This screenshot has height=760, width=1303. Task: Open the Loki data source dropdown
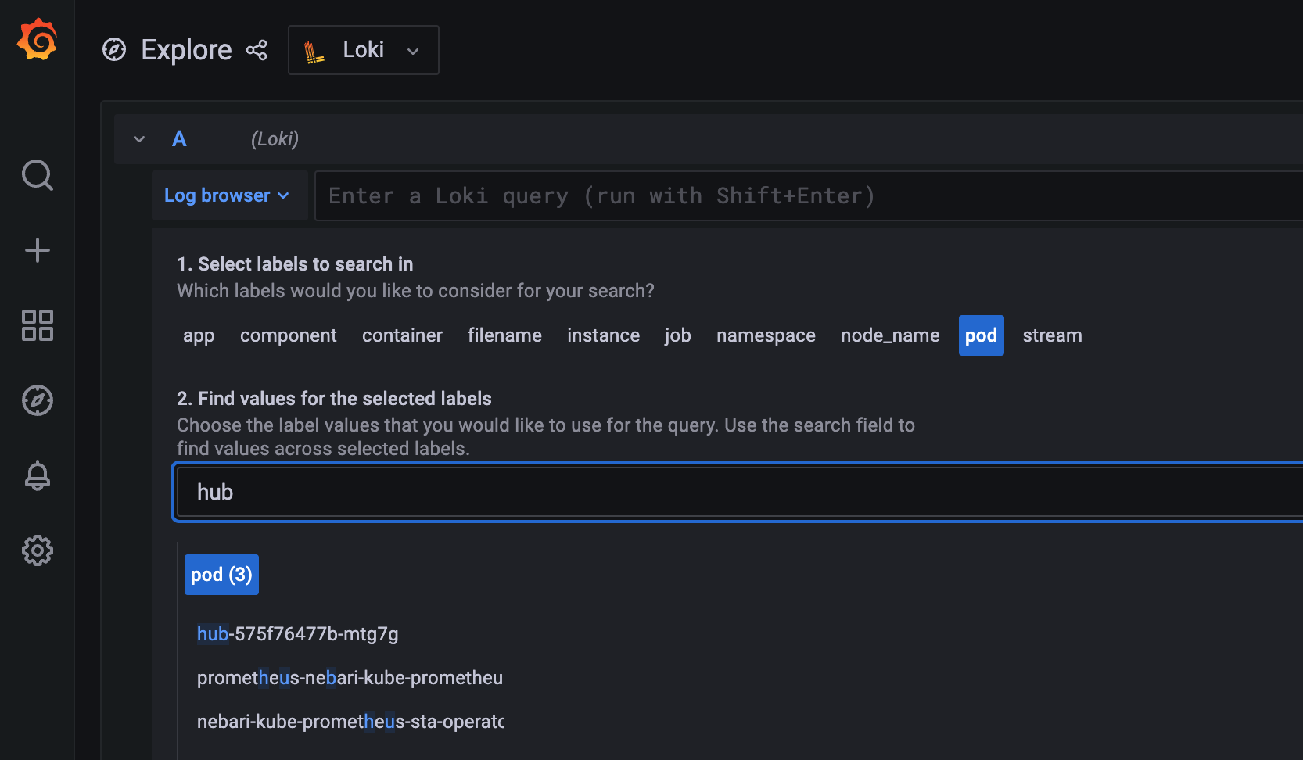click(364, 50)
